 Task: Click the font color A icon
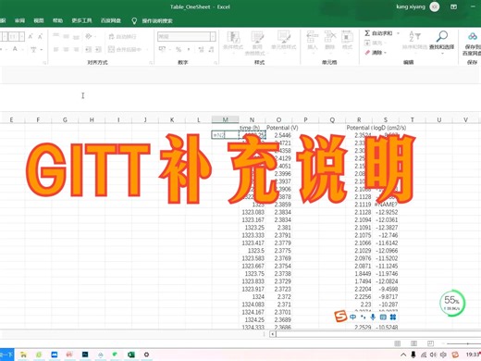pos(15,49)
